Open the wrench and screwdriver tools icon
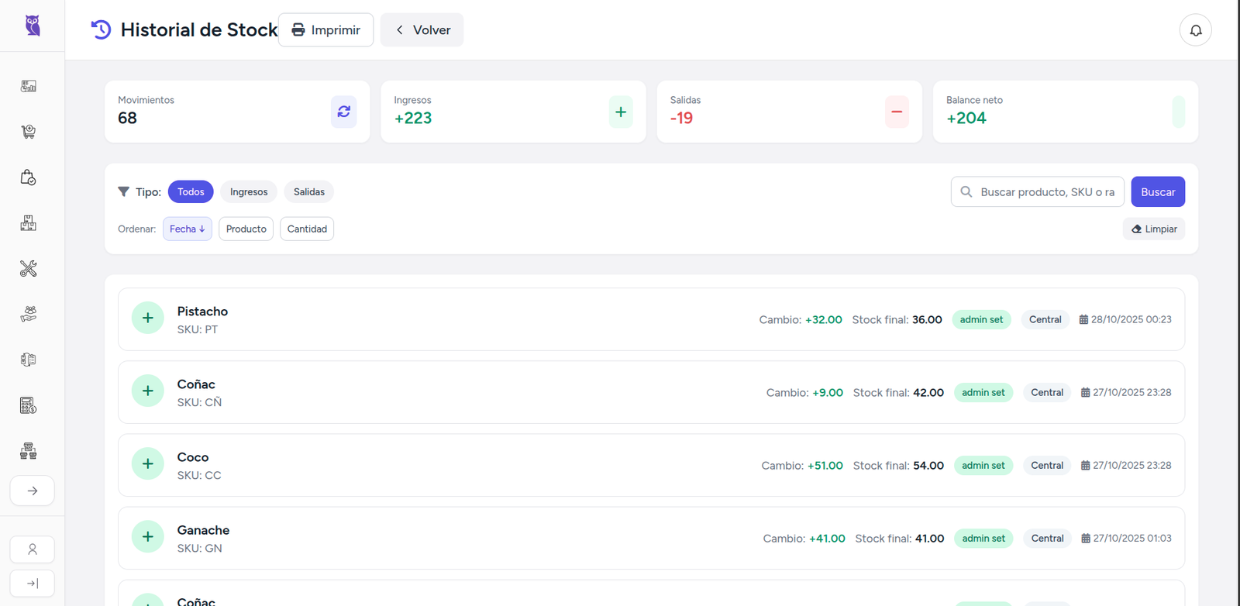The image size is (1240, 606). tap(29, 269)
